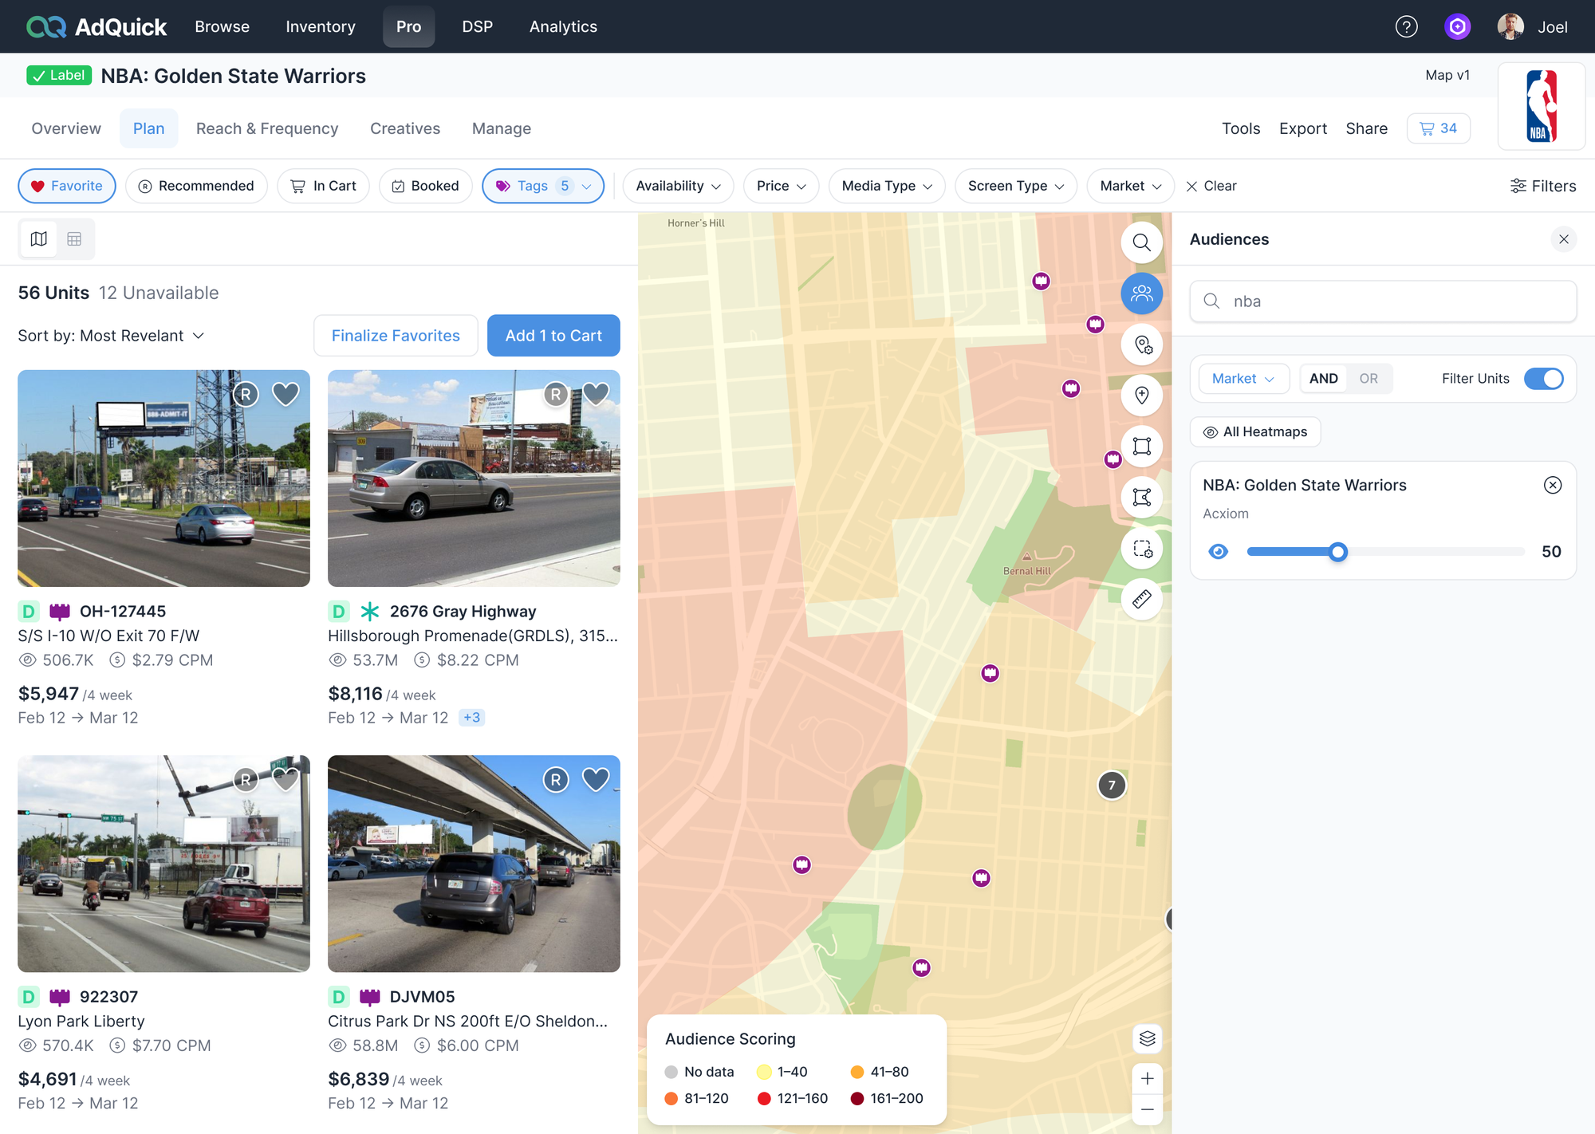Click the 81–120 legend color swatch
Image resolution: width=1595 pixels, height=1134 pixels.
(x=671, y=1099)
